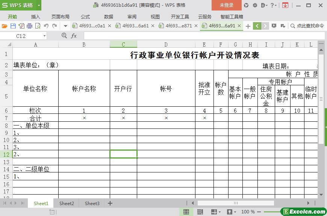Open the 开发工具 ribbon tab
The image size is (327, 216).
pyautogui.click(x=180, y=17)
